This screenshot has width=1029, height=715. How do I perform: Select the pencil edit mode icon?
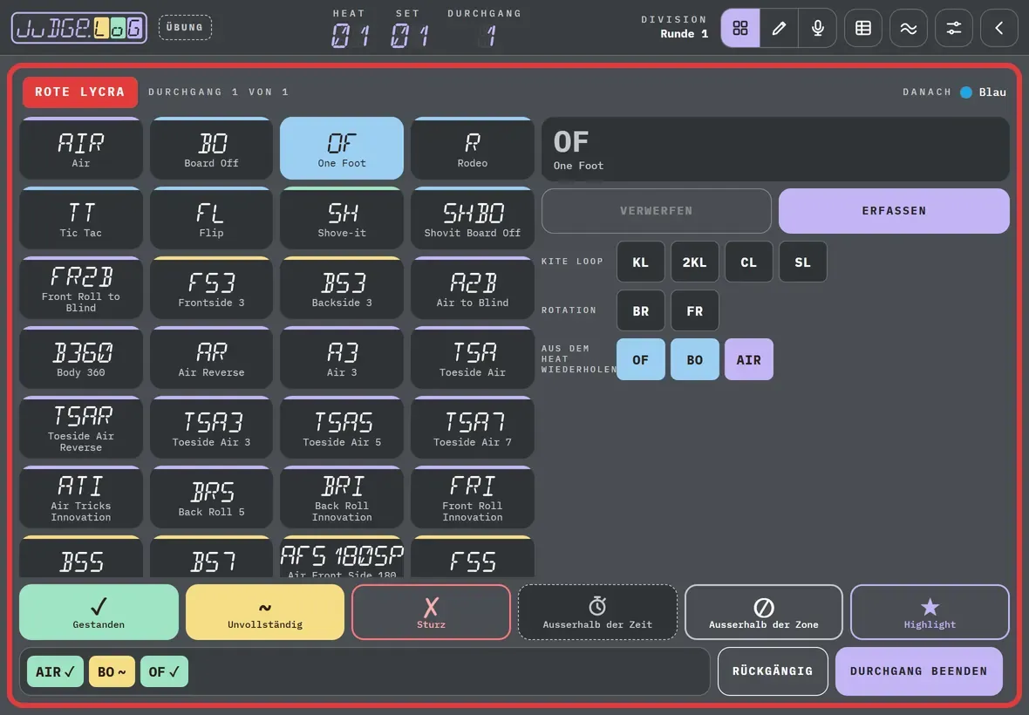779,28
